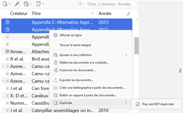This screenshot has width=183, height=113.
Task: Choose Établir un rapport à partir des documents
Action: pyautogui.click(x=91, y=95)
